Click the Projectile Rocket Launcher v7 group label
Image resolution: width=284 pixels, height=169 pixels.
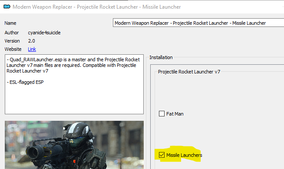(x=189, y=72)
